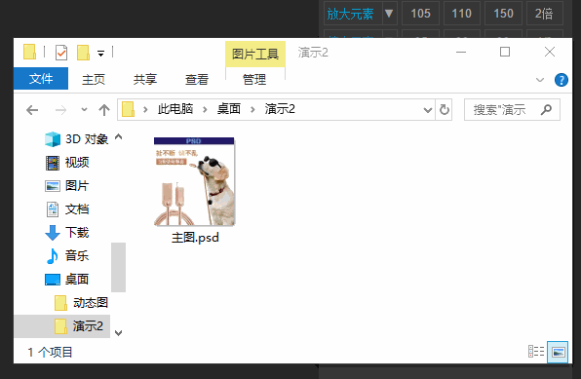Click the 150 zoom button in background window

(503, 14)
